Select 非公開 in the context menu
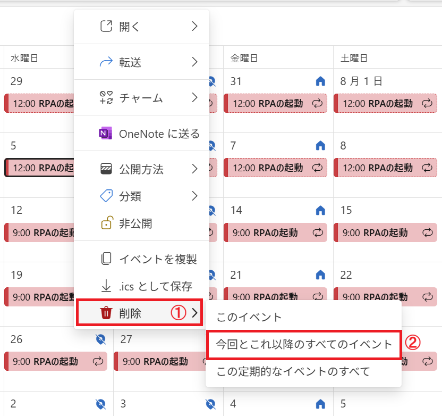The image size is (442, 416). [x=141, y=223]
